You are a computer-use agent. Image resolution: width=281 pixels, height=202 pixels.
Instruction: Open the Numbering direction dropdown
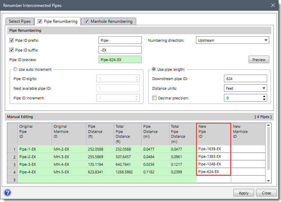pyautogui.click(x=232, y=40)
